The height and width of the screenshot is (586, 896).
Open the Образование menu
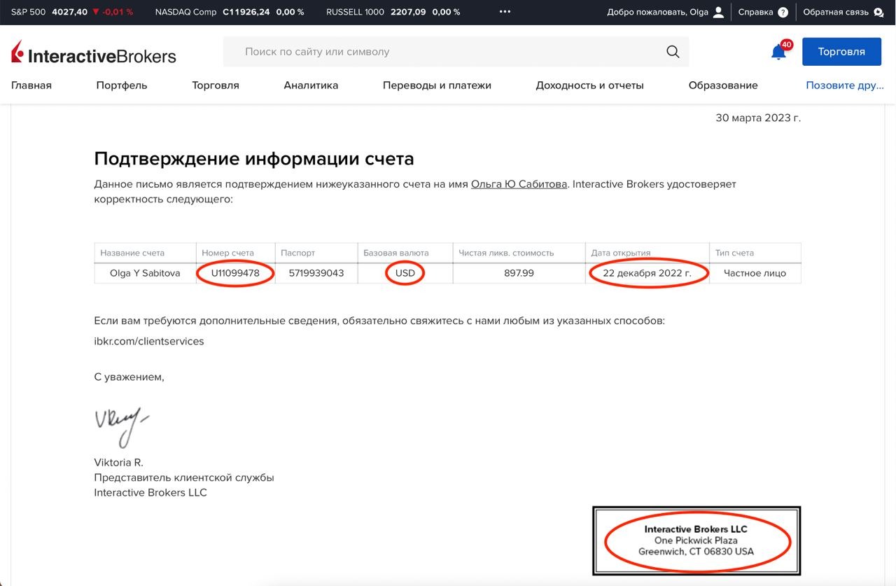(723, 85)
